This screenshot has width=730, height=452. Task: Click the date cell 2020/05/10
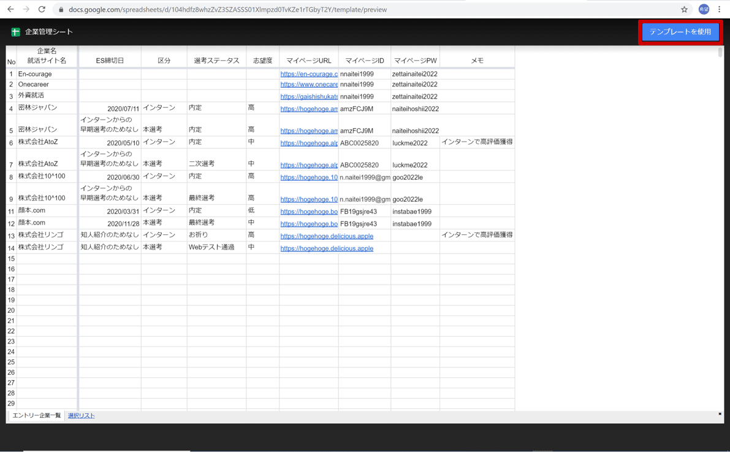tap(110, 142)
